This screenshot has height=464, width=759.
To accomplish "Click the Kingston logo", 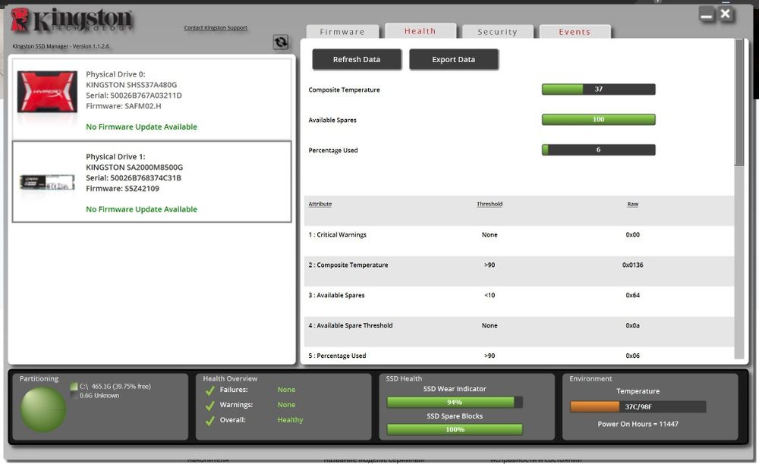I will tap(72, 20).
